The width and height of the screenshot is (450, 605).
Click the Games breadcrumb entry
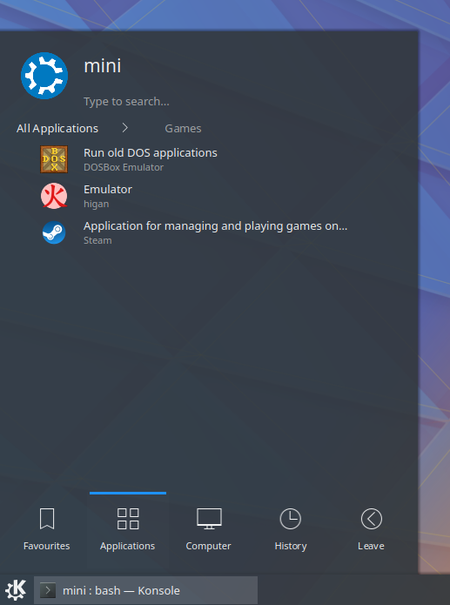183,129
